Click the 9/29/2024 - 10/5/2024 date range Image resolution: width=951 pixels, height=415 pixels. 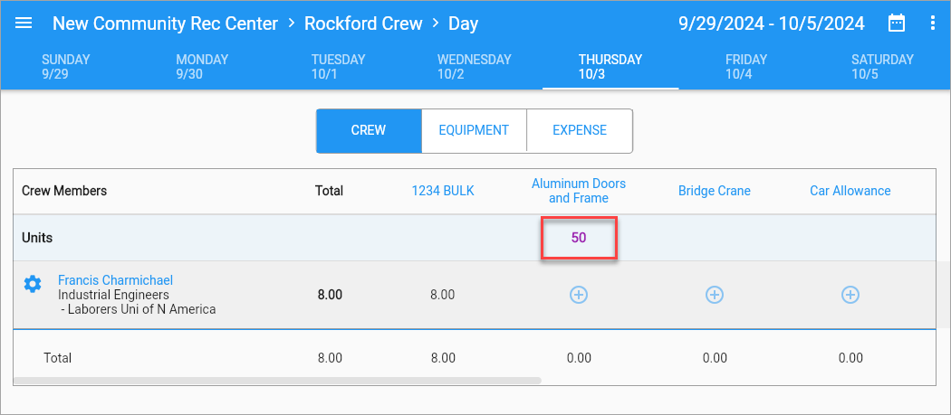(x=772, y=24)
